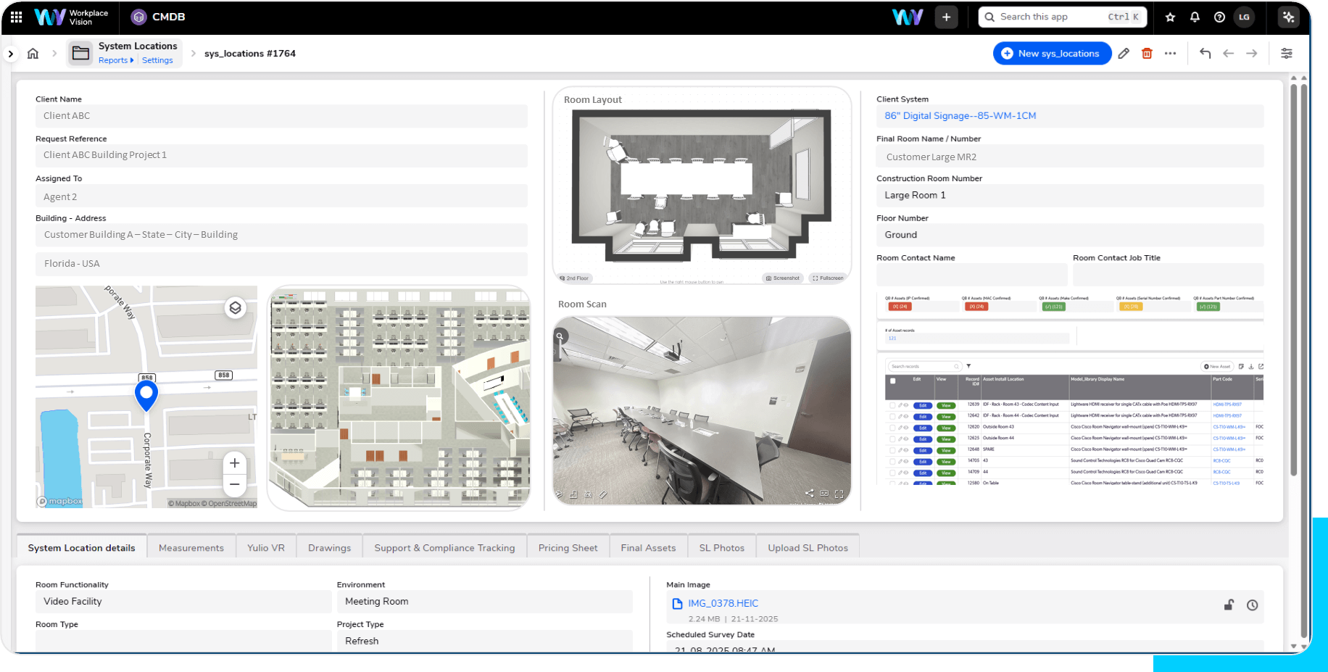Click the pencil edit icon beside New sys_locations
The image size is (1328, 672).
pos(1124,54)
